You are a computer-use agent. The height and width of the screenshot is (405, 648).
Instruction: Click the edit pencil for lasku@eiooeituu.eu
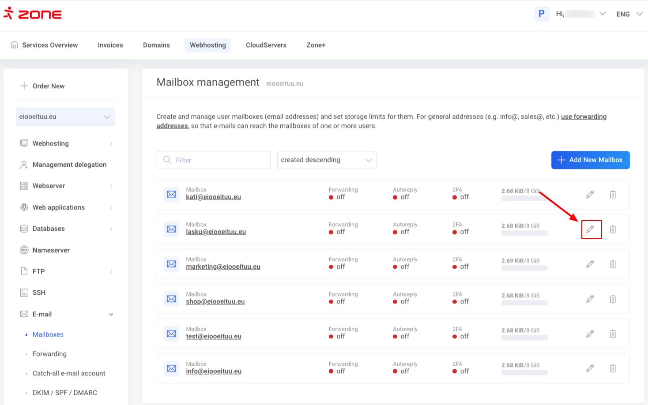click(590, 229)
